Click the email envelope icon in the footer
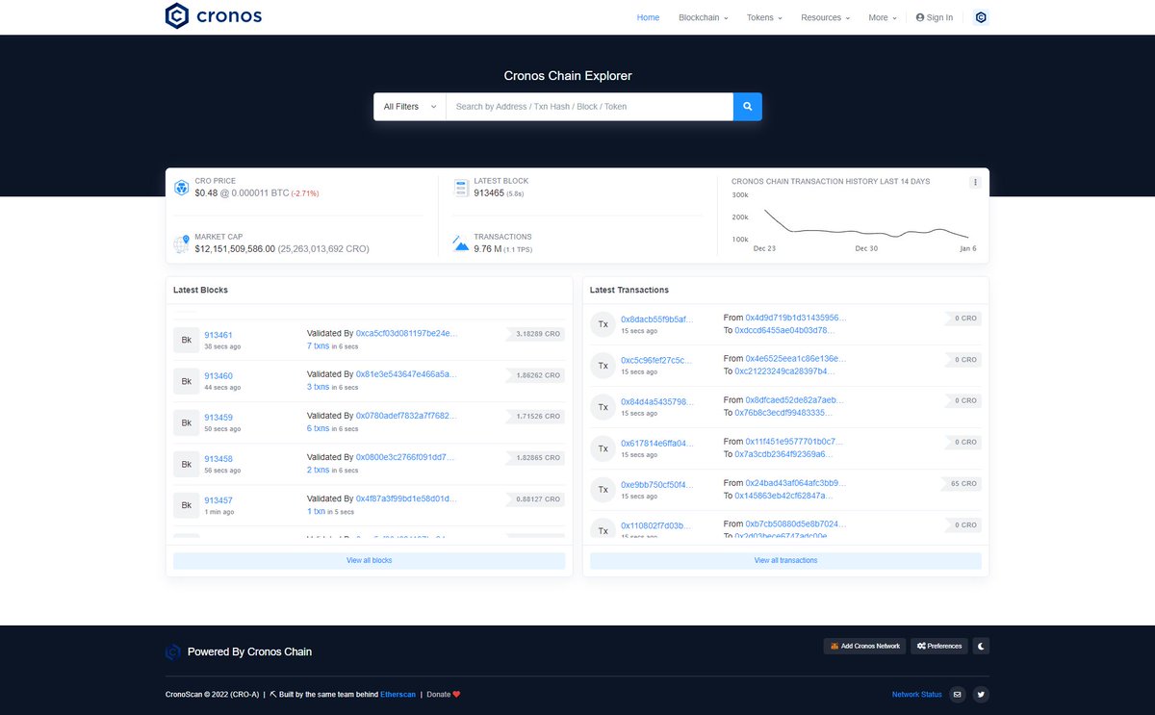The image size is (1155, 715). pyautogui.click(x=957, y=694)
